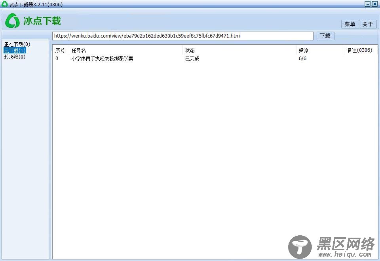
Task: Click the URL input field
Action: point(183,36)
